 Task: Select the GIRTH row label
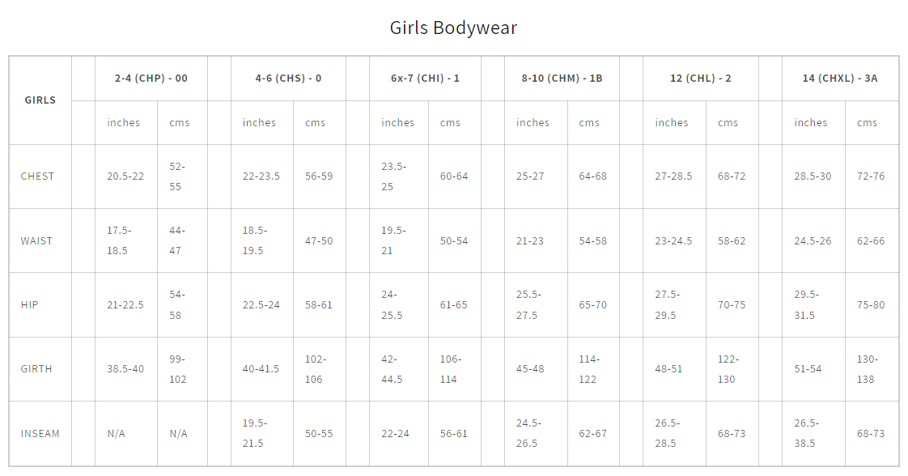pyautogui.click(x=36, y=369)
